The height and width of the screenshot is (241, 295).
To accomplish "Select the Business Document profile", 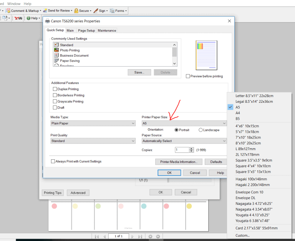I will click(113, 55).
